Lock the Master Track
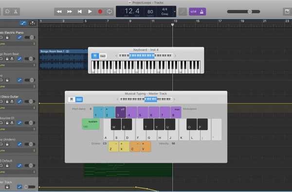This screenshot has height=192, width=292. click(7, 187)
